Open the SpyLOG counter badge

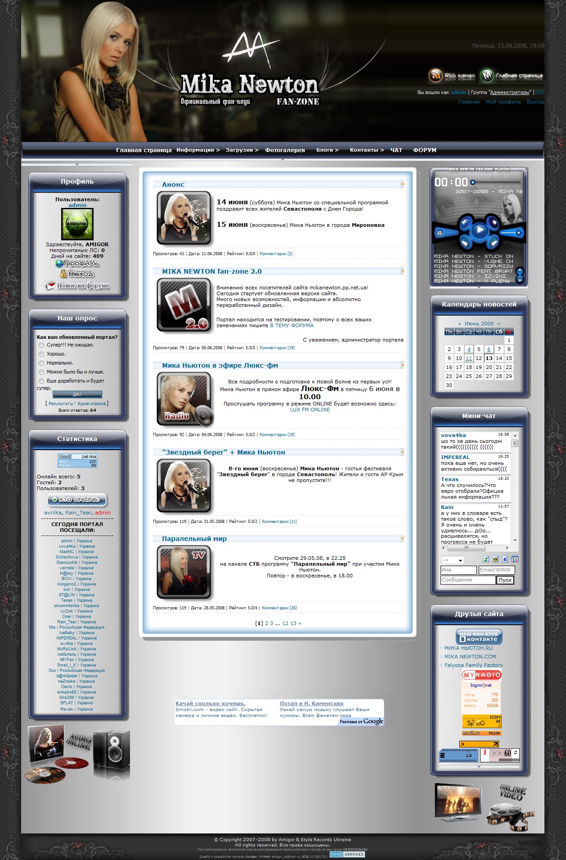click(x=482, y=721)
